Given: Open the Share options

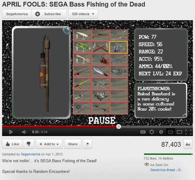Looking at the screenshot, I should (x=73, y=144).
